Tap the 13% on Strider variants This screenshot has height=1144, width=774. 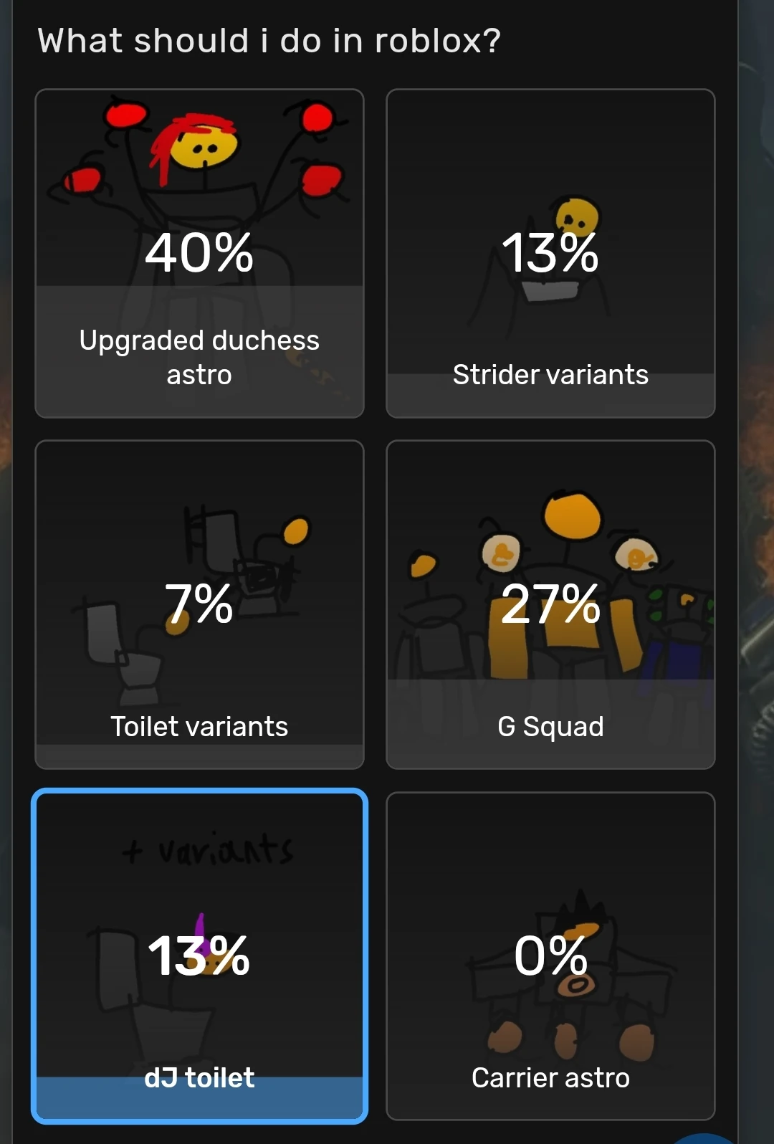(x=550, y=253)
